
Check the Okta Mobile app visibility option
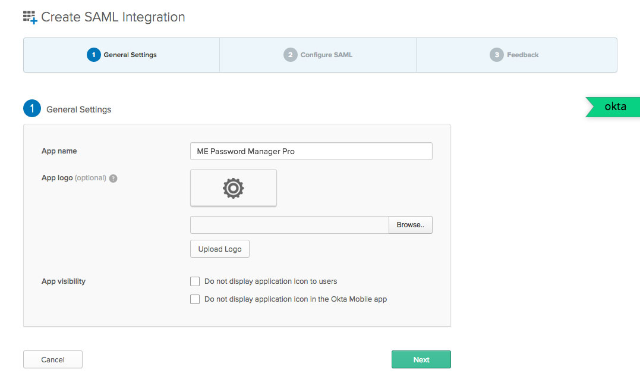195,299
